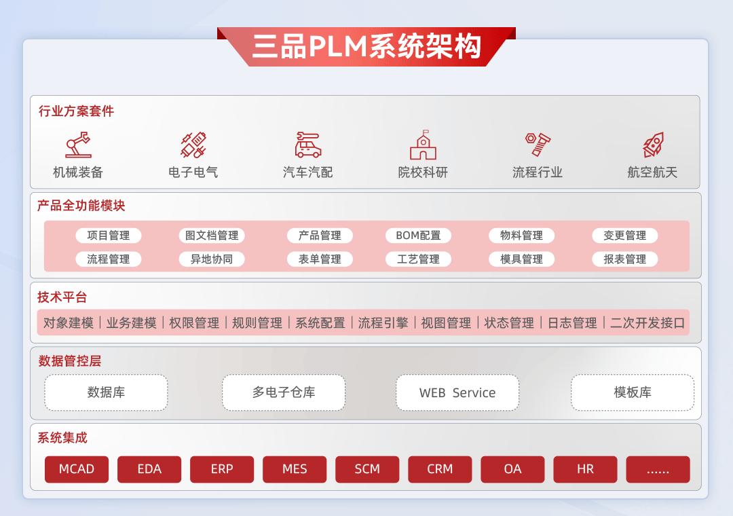This screenshot has height=516, width=733.
Task: Expand the 数据库 box
Action: click(x=106, y=392)
